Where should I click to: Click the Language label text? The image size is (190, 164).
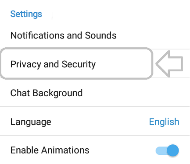[31, 122]
